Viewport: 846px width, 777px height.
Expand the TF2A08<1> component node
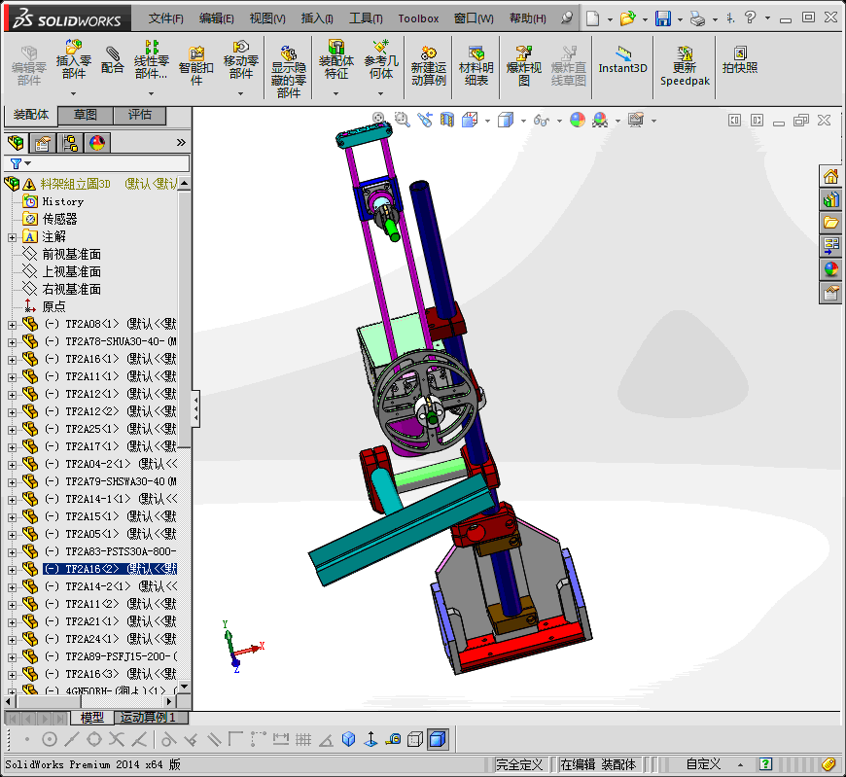click(12, 324)
